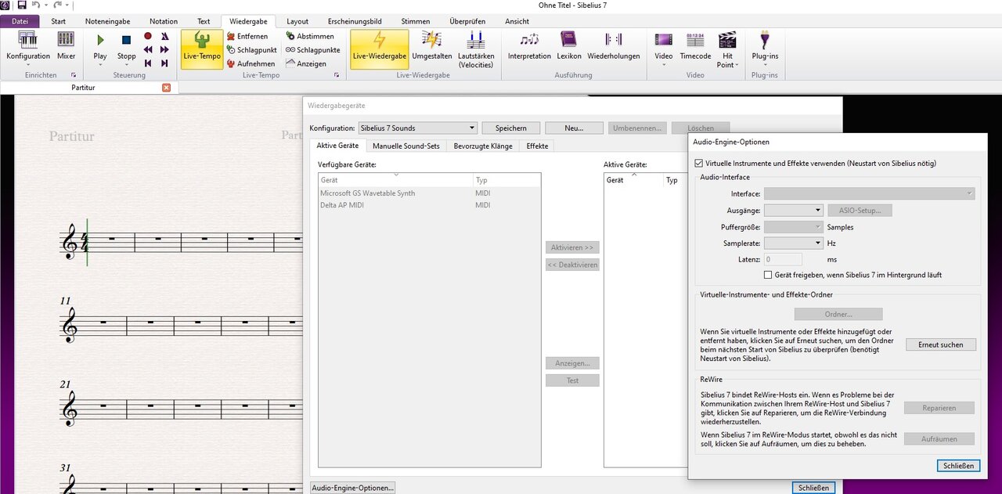Viewport: 1002px width, 494px height.
Task: Open the Manuelle Sound-Sets tab
Action: tap(406, 146)
